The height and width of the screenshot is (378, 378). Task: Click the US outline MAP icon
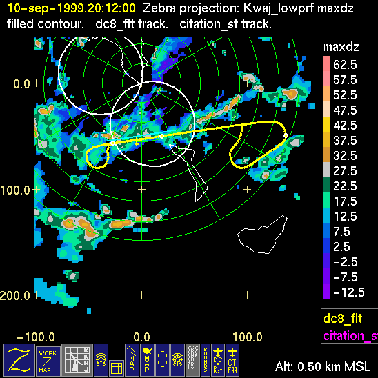point(147,360)
